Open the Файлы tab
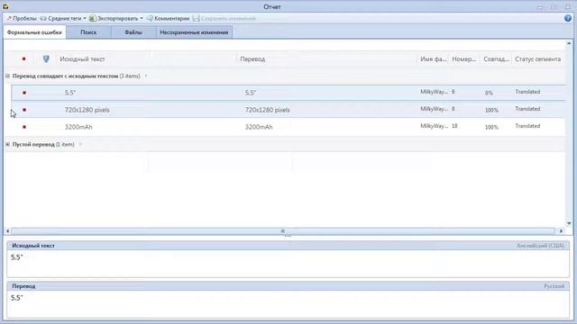This screenshot has height=324, width=577. [x=133, y=32]
